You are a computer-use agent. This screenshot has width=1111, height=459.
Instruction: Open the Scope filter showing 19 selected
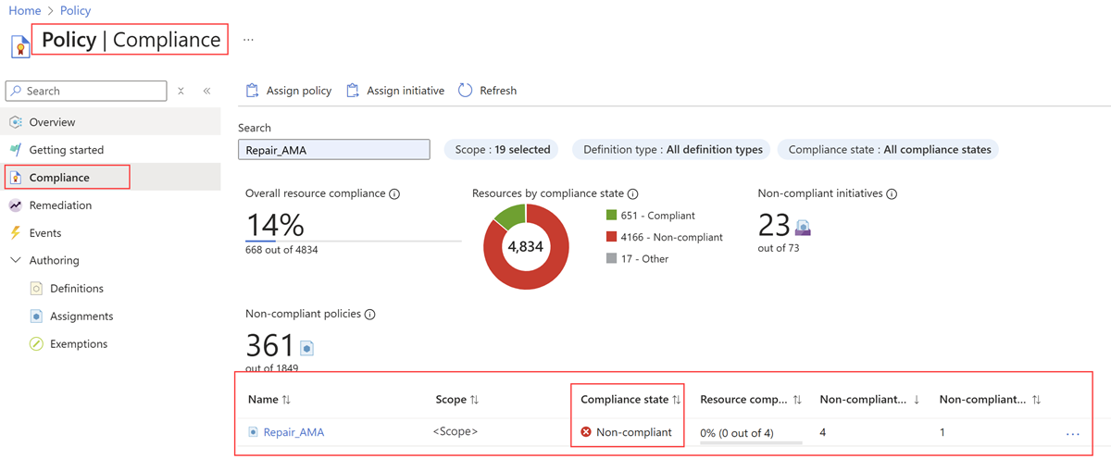click(x=503, y=149)
